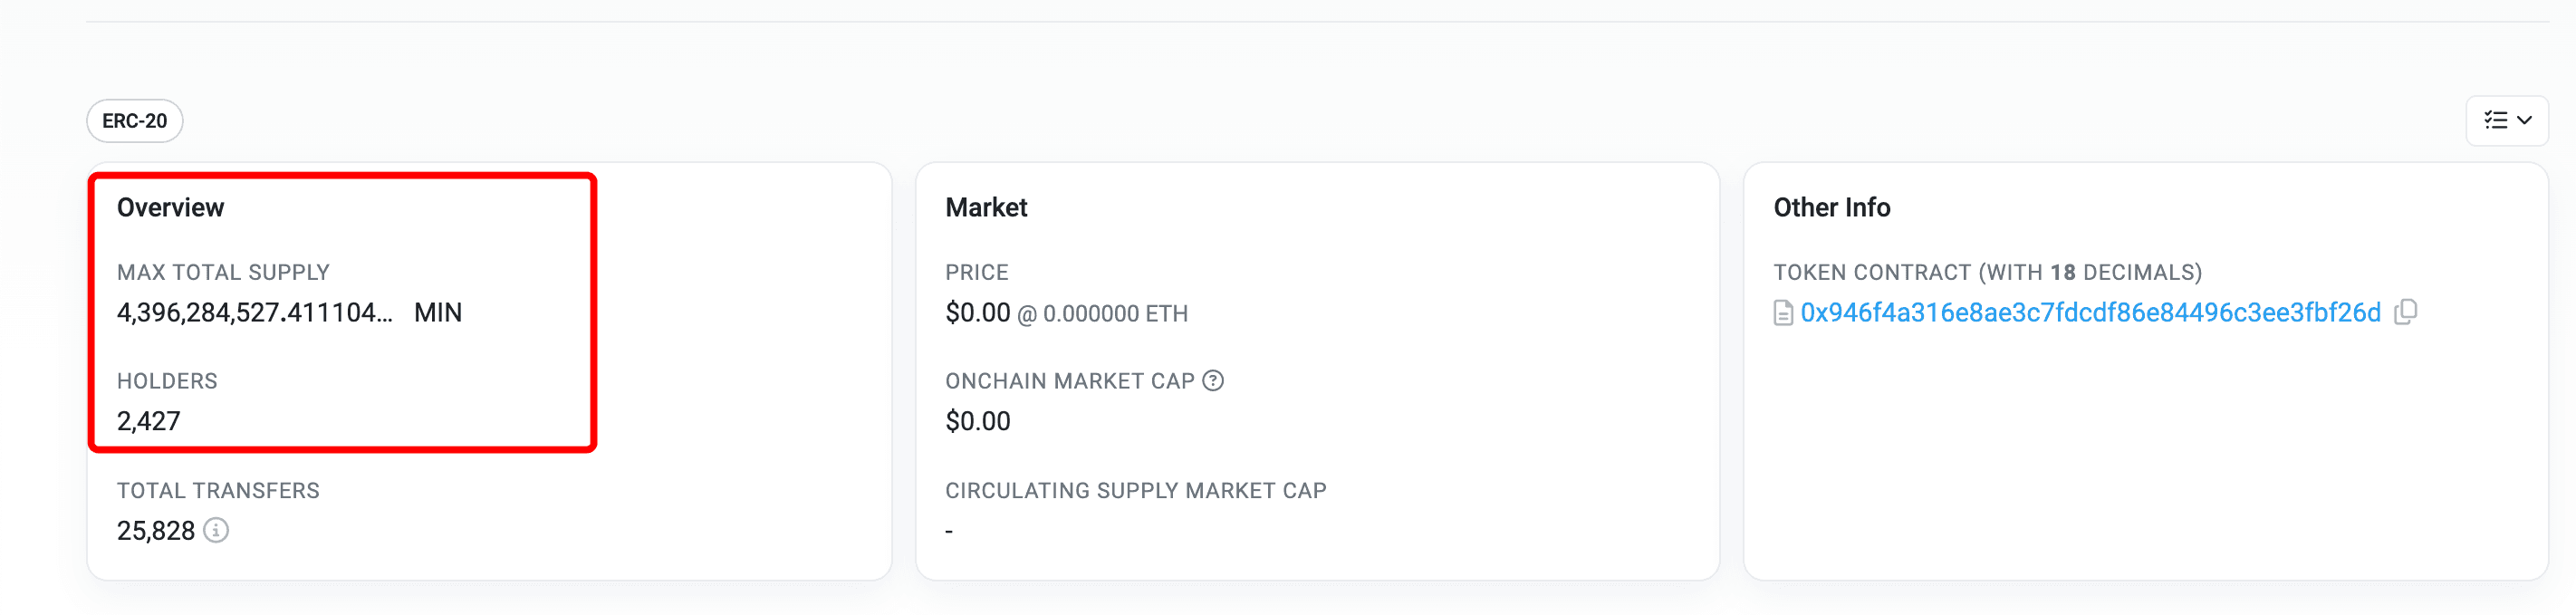Open the checklist view options dropdown
This screenshot has height=615, width=2576.
(x=2506, y=120)
